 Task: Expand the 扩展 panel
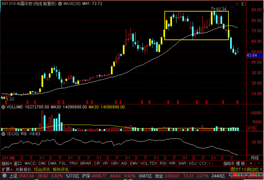[7, 169]
